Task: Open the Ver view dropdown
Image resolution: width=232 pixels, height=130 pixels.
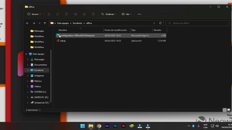Action: (127, 14)
